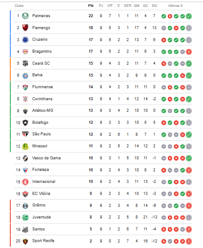
Task: Open the Vasco da Gama team link
Action: tap(46, 158)
